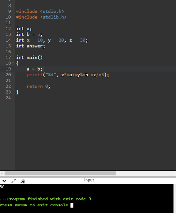Select the input tab label

[x=89, y=180]
